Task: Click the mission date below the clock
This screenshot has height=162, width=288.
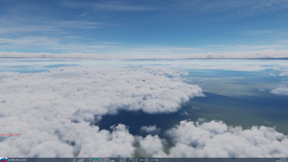Action: pos(281,161)
